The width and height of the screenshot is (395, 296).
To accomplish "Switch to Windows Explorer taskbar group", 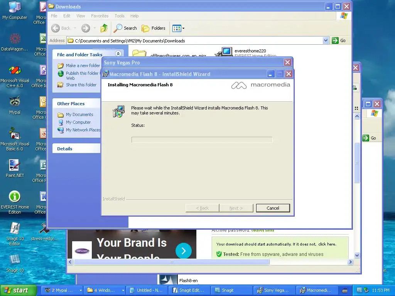I will 105,290.
